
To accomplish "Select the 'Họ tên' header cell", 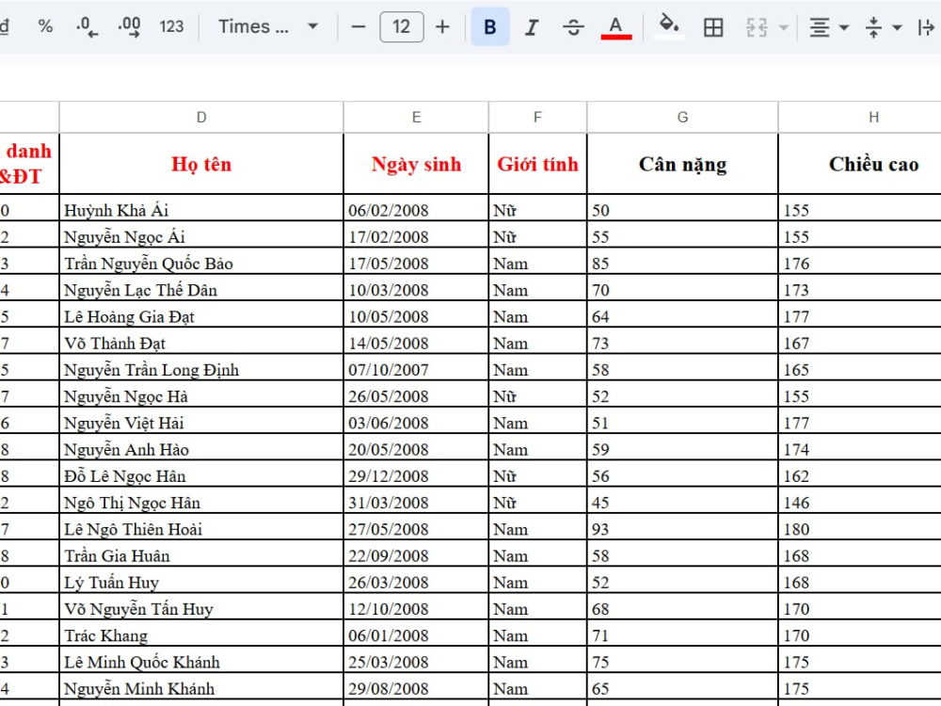I will 201,164.
